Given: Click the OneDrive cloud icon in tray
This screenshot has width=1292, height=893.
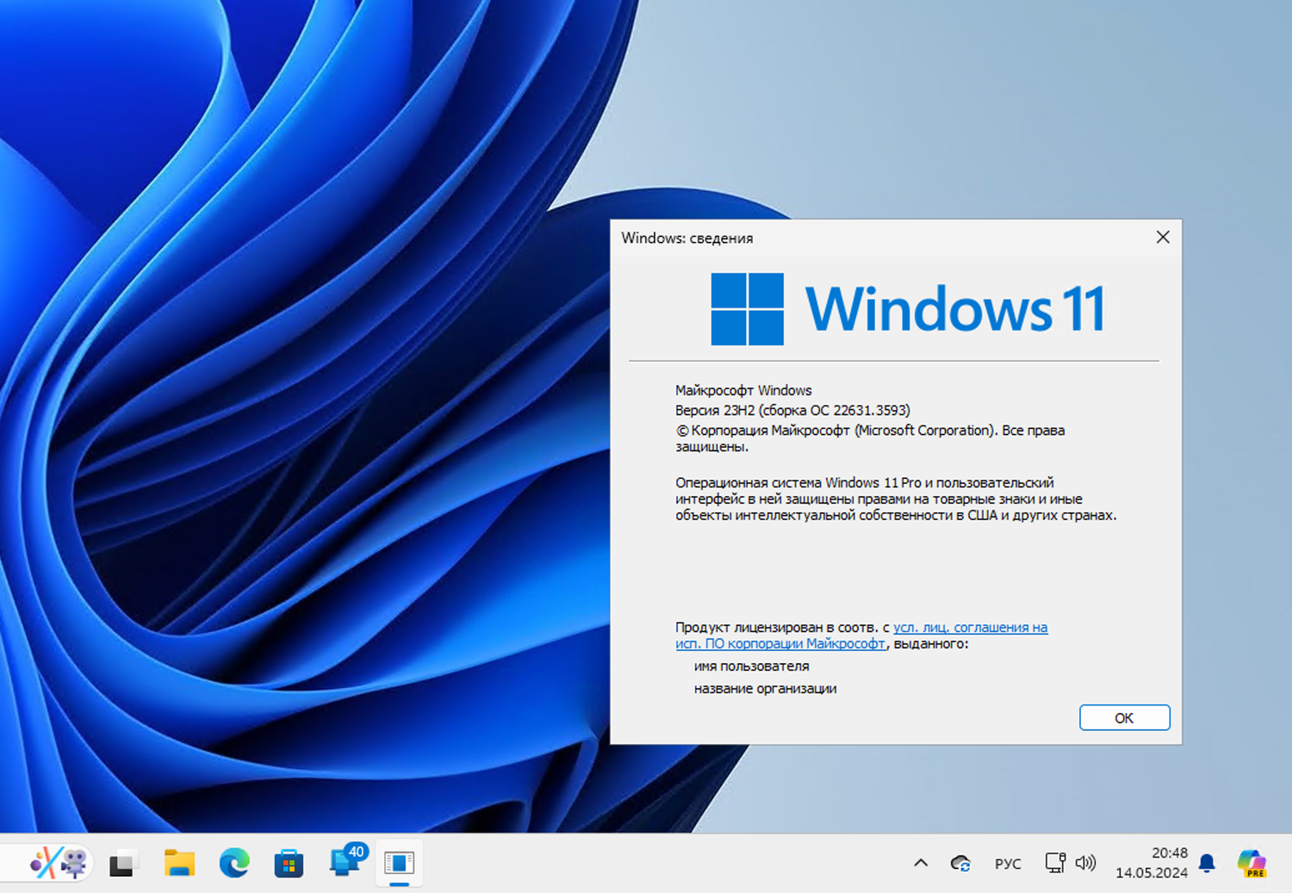Looking at the screenshot, I should coord(960,862).
